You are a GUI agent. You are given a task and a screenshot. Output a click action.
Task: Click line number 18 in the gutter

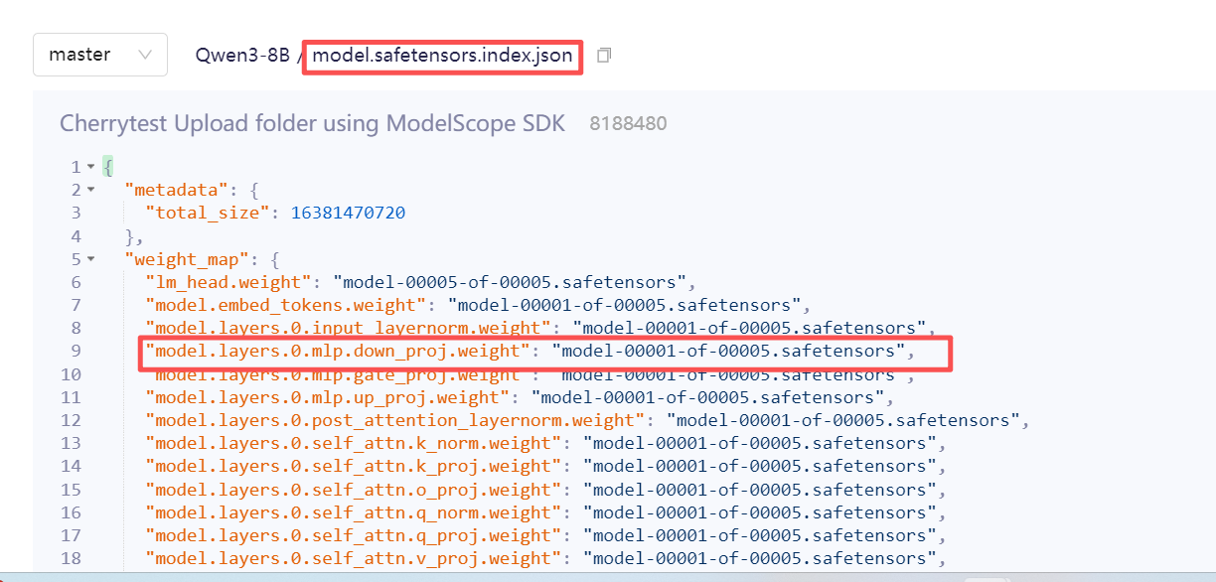71,558
